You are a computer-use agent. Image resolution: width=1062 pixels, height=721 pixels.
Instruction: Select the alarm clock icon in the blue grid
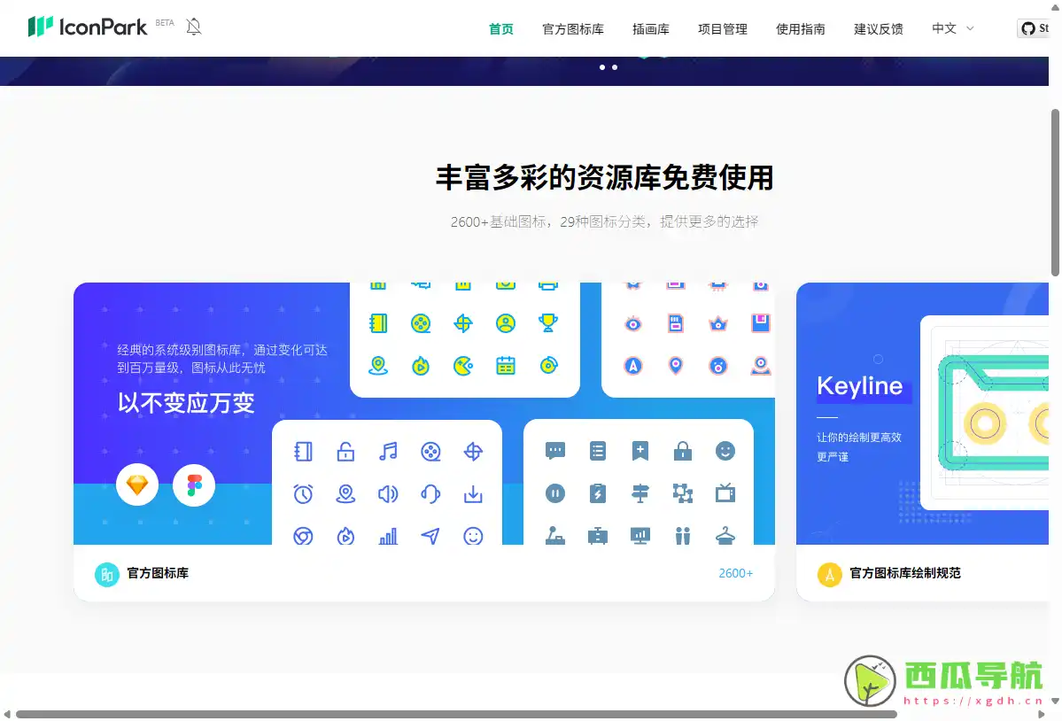click(303, 494)
